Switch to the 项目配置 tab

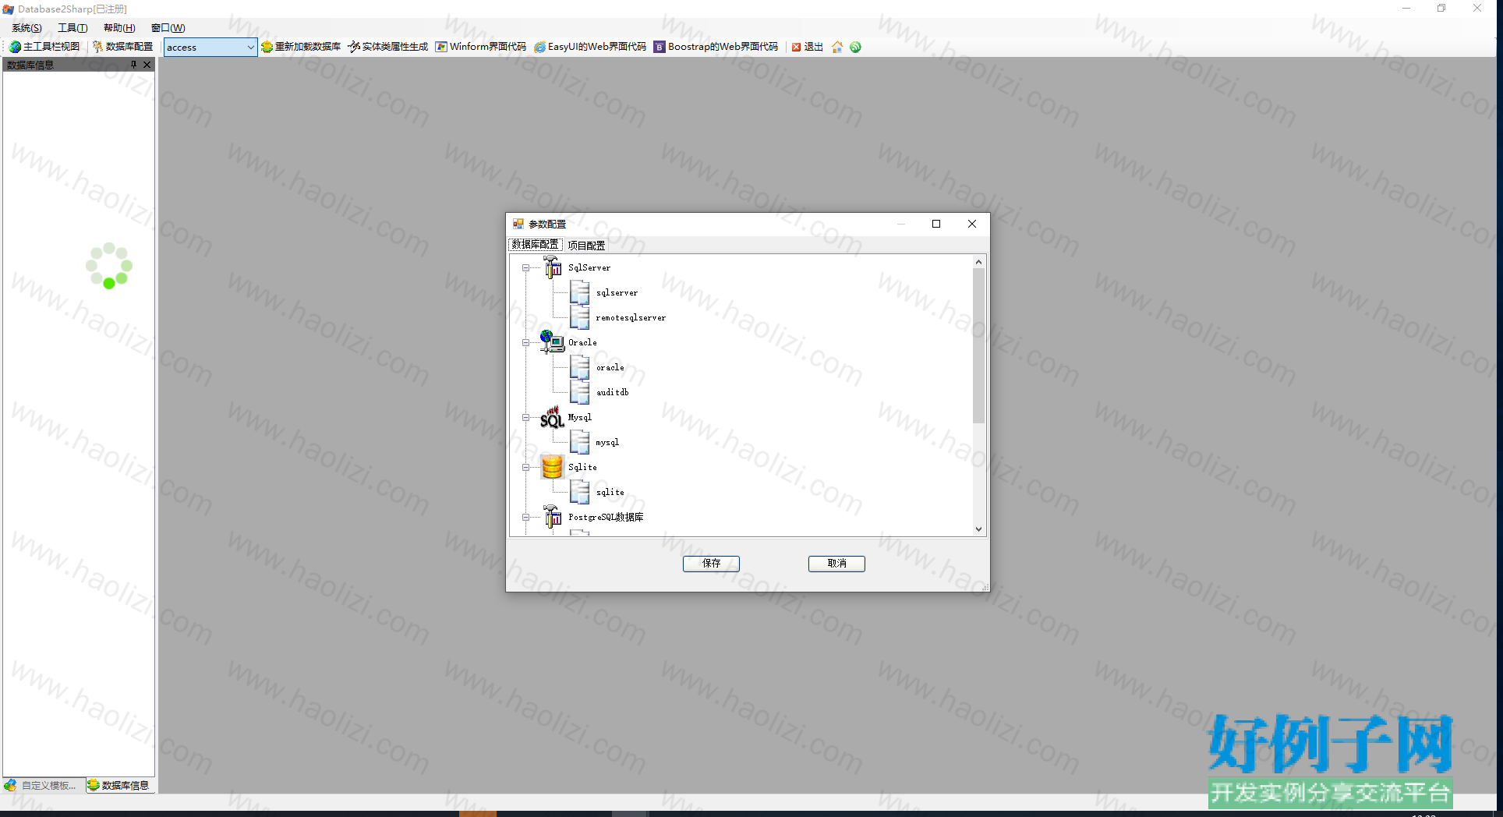tap(586, 246)
